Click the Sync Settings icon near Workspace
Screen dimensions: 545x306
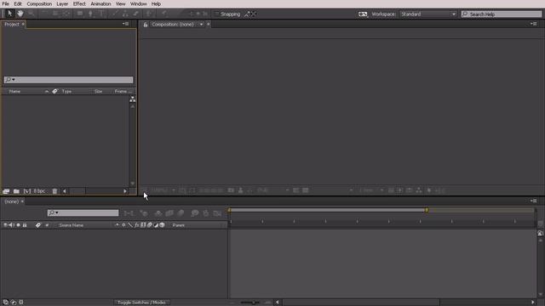pyautogui.click(x=363, y=14)
